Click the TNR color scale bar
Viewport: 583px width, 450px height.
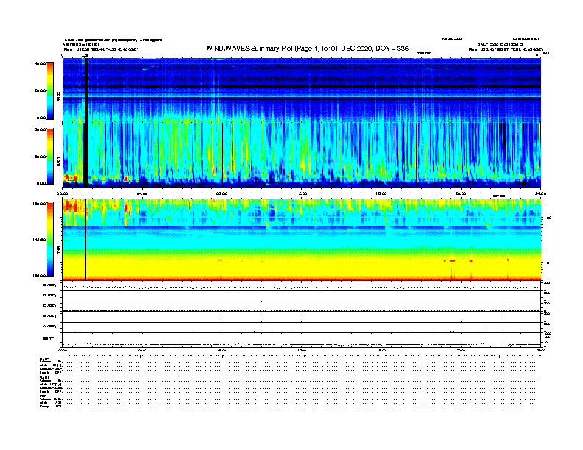50,240
